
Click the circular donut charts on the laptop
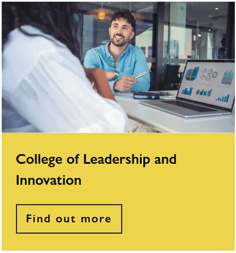click(x=209, y=74)
